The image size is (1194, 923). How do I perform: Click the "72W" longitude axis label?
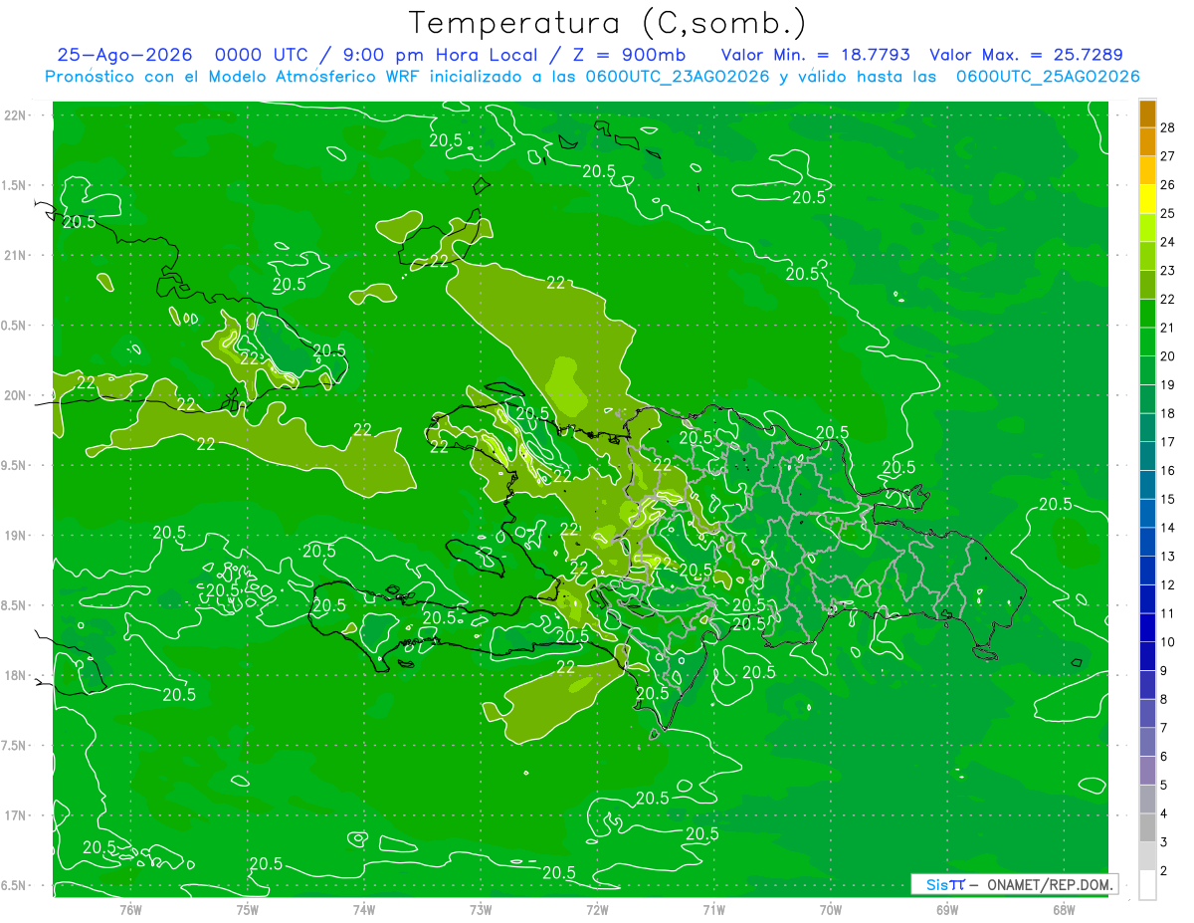pos(597,909)
